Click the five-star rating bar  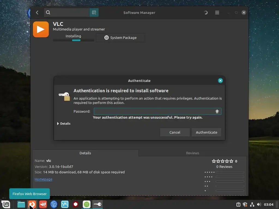[230, 172]
